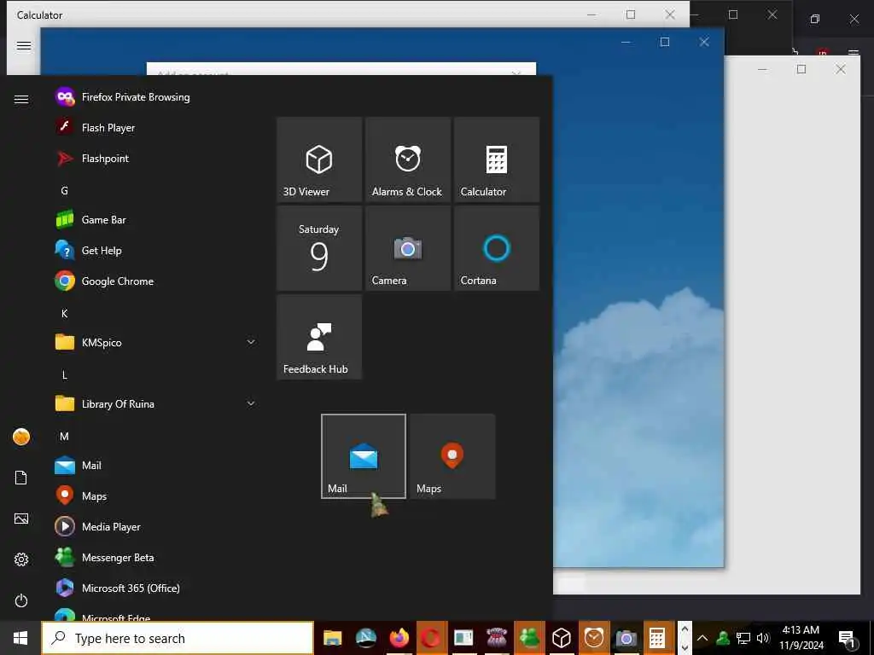The image size is (874, 655).
Task: Open the Feedback Hub tile
Action: point(319,337)
